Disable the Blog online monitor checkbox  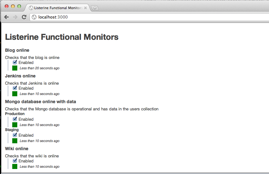(15, 62)
